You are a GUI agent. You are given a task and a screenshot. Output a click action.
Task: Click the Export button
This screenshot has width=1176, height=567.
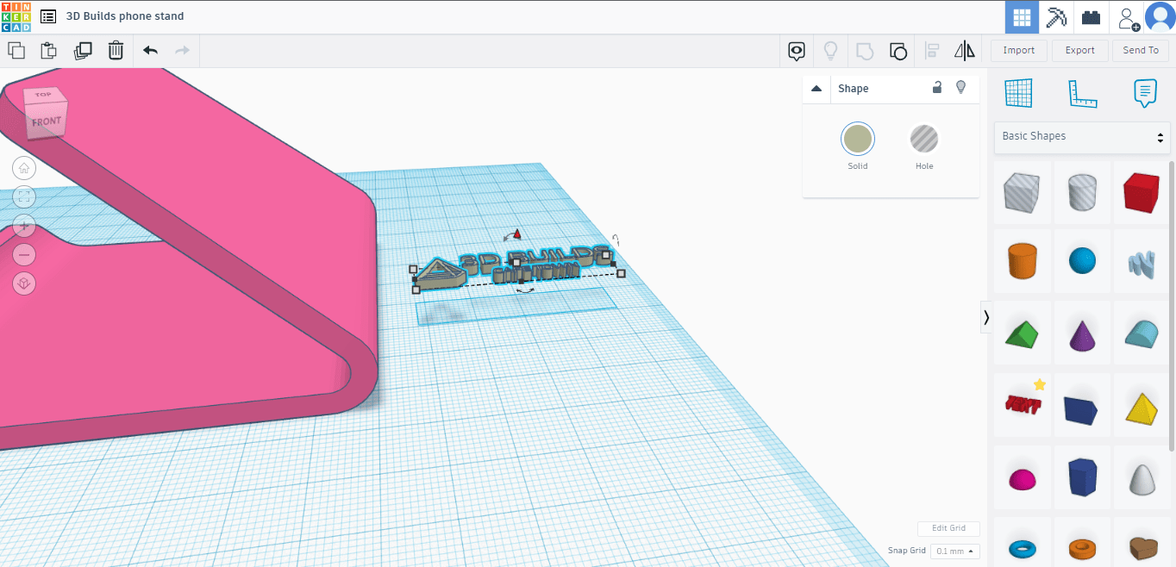pyautogui.click(x=1079, y=51)
